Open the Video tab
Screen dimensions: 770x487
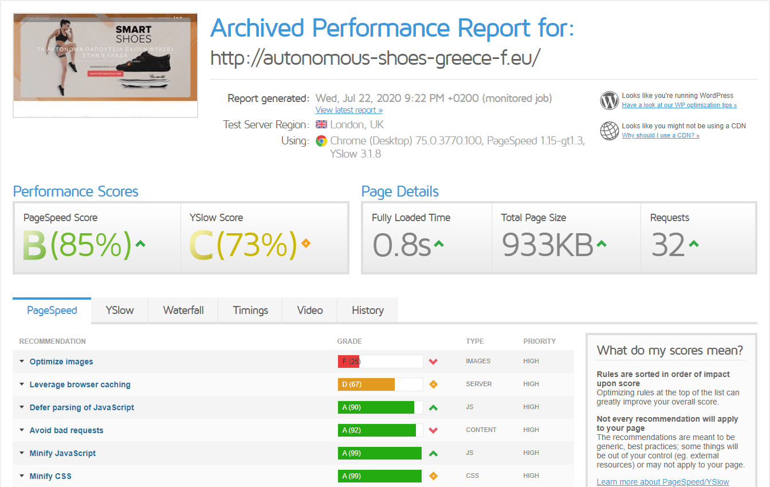tap(310, 311)
